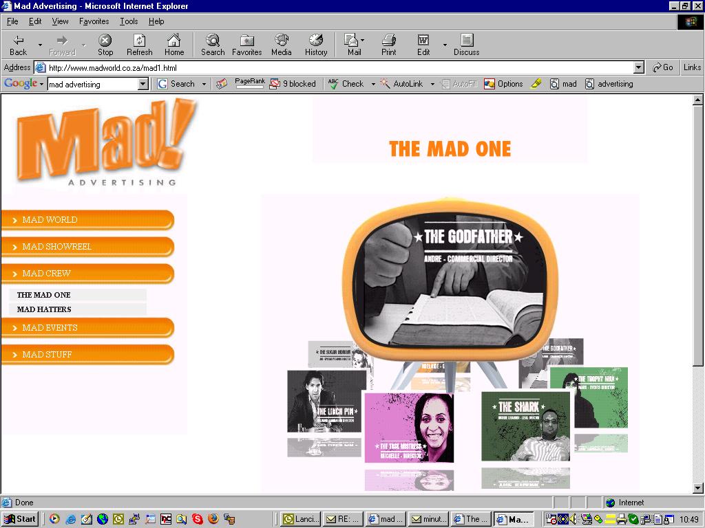Click the Windows Start button
Screen dimensions: 705x528
(20, 519)
